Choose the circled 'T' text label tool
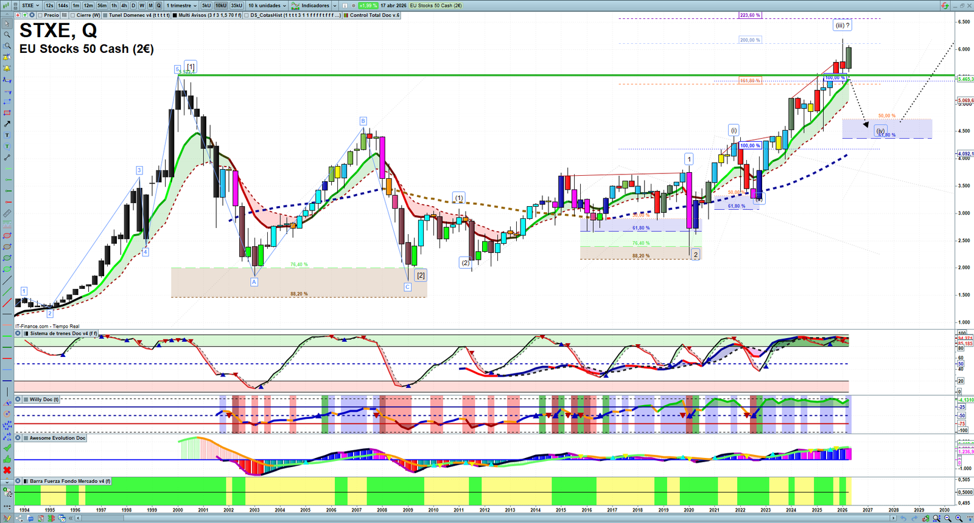Viewport: 974px width, 523px height. click(x=7, y=147)
